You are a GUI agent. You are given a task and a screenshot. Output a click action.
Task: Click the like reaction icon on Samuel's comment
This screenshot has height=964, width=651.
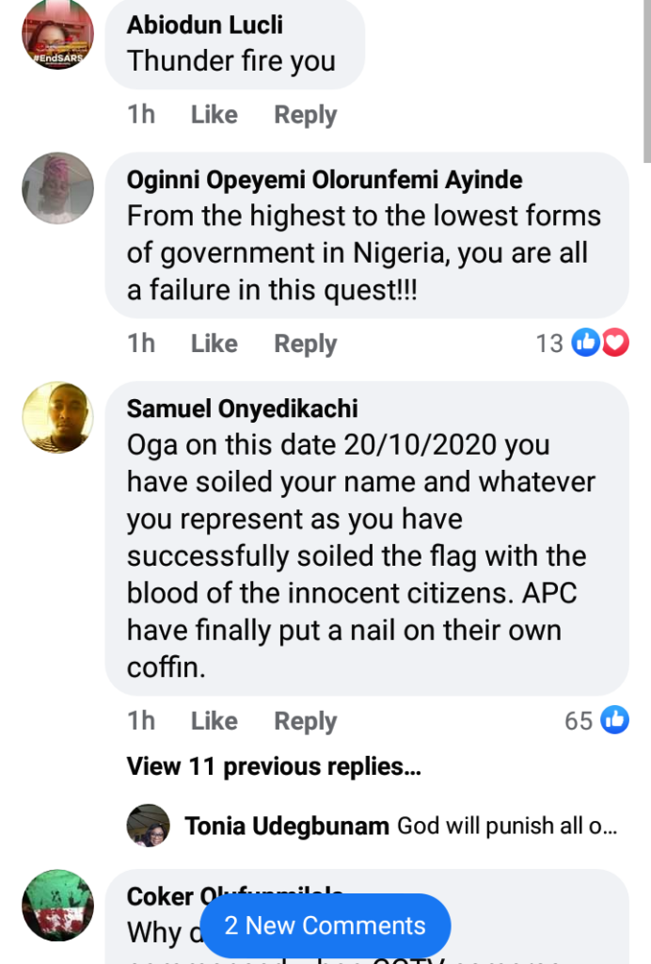click(x=614, y=720)
